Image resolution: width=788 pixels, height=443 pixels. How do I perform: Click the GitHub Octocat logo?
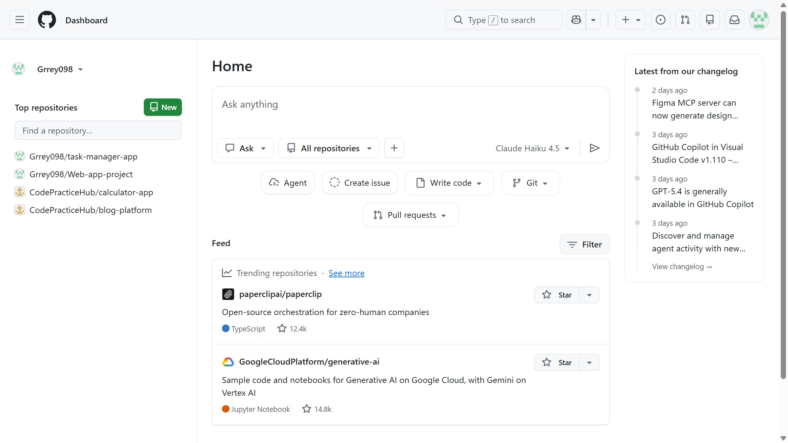(47, 20)
